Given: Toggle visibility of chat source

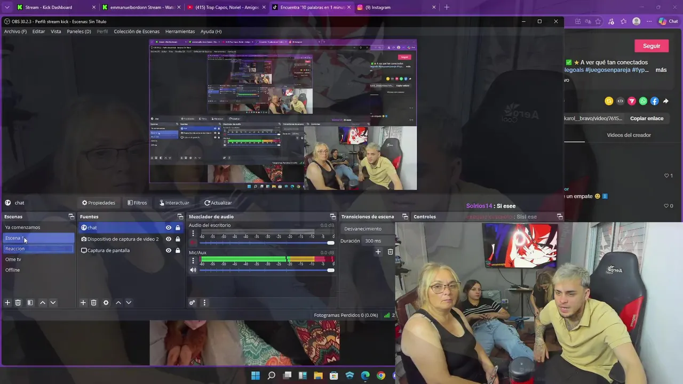Looking at the screenshot, I should pos(169,228).
